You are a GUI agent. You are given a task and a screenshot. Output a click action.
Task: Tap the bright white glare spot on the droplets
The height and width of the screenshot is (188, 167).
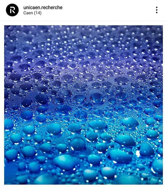(138, 154)
